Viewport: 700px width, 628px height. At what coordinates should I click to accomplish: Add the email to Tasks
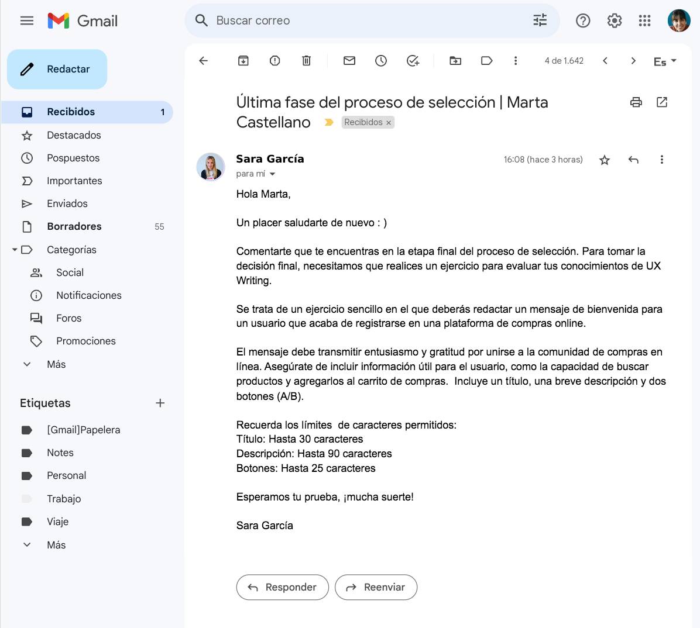pos(413,60)
